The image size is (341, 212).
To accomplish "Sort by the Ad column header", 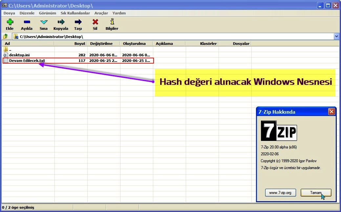I will (28, 44).
